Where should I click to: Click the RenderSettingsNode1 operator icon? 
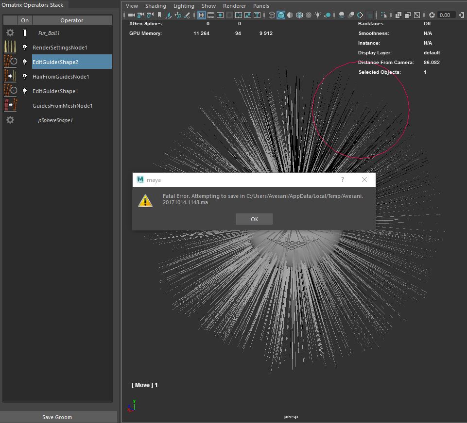pos(10,48)
